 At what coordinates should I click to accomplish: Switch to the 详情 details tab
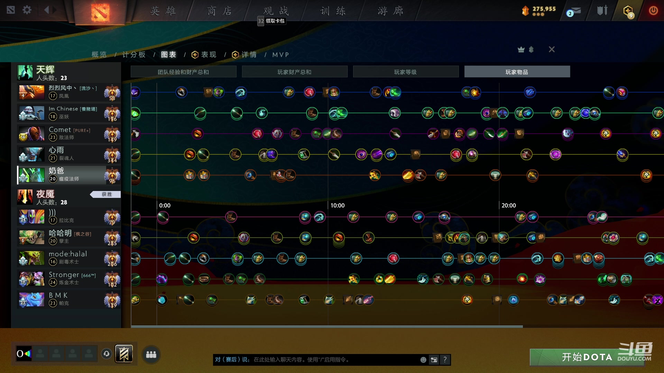point(245,55)
